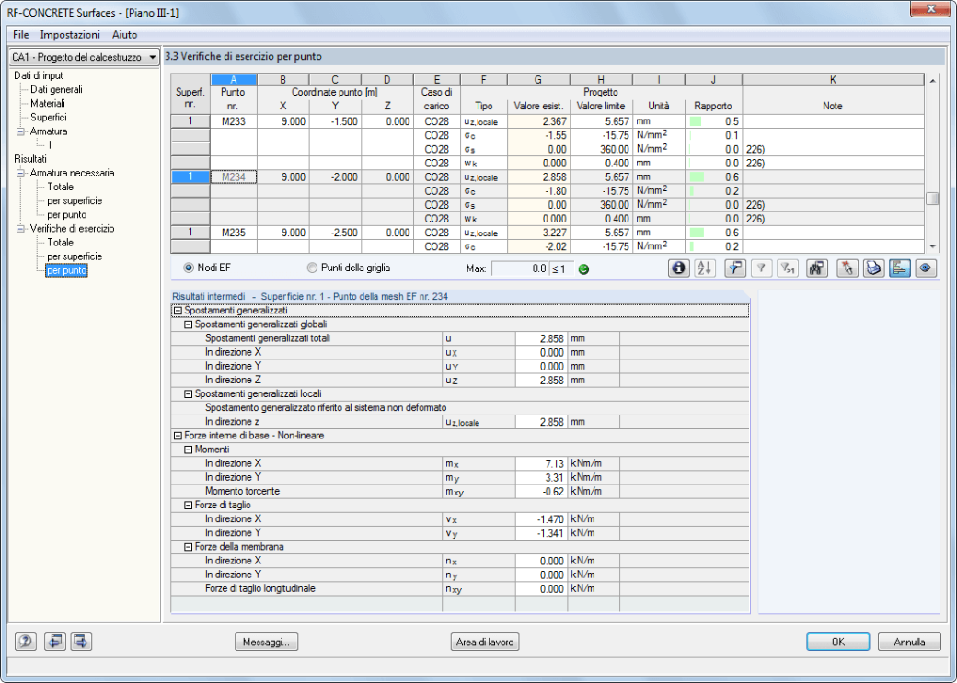Screen dimensions: 957x683
Task: Collapse the Verifiche di esercizio tree node
Action: tap(22, 229)
